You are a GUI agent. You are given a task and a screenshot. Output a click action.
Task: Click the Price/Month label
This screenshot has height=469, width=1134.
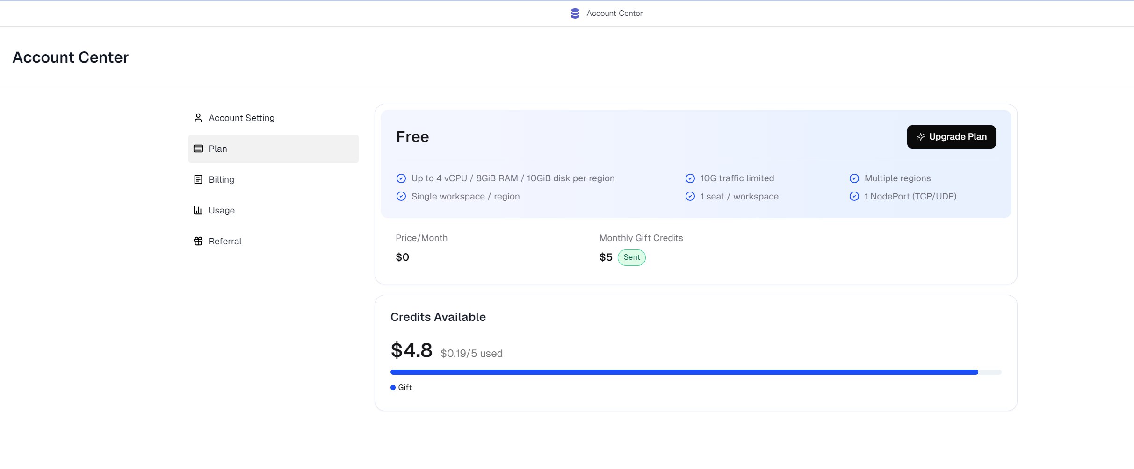pos(421,238)
